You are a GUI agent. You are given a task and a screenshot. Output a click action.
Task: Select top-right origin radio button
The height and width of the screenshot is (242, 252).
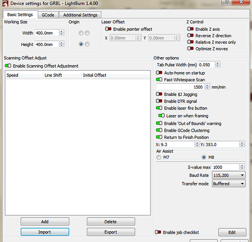click(87, 33)
